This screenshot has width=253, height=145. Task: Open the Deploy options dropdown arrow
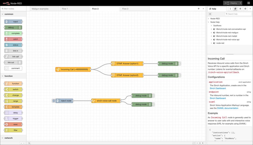(x=240, y=3)
